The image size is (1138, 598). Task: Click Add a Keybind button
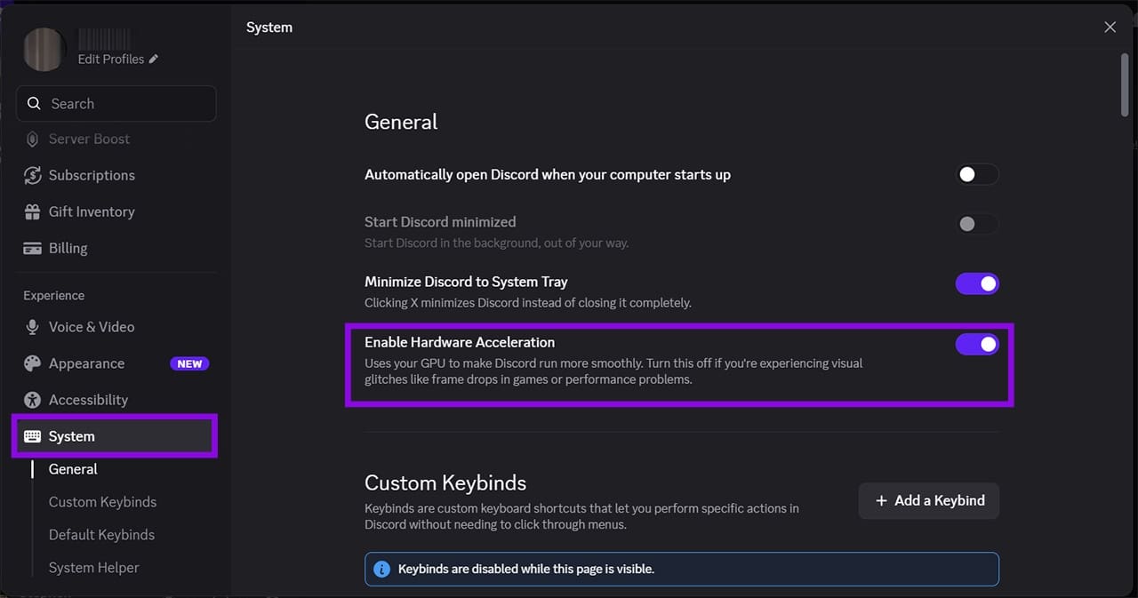[929, 500]
